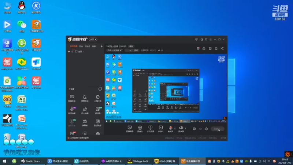Open the gift box icon with red dot
This screenshot has height=165, width=293.
click(198, 48)
